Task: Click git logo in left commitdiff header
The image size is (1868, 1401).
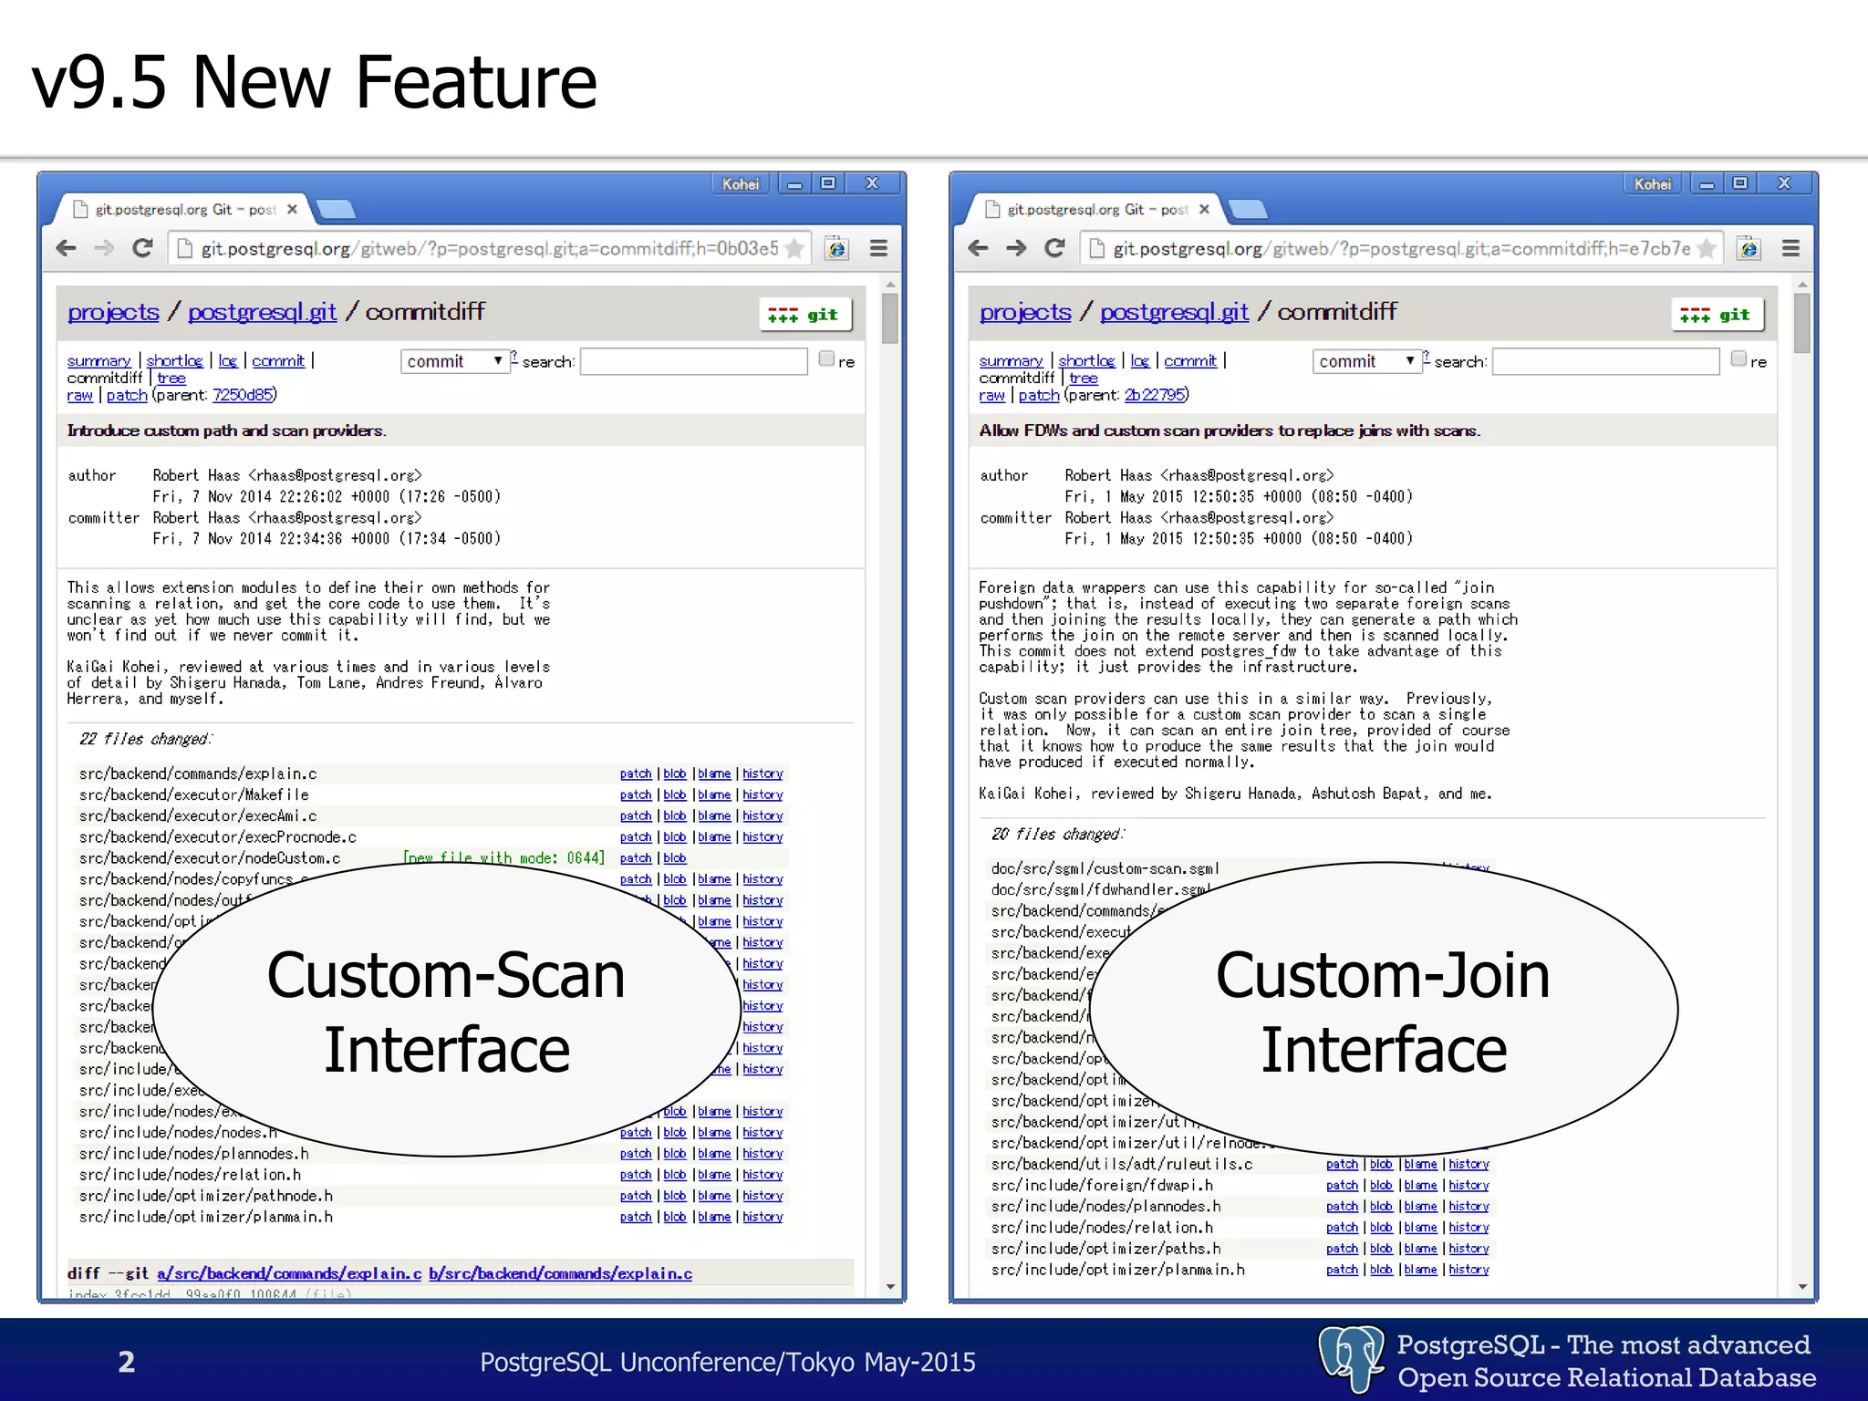Action: (x=804, y=315)
